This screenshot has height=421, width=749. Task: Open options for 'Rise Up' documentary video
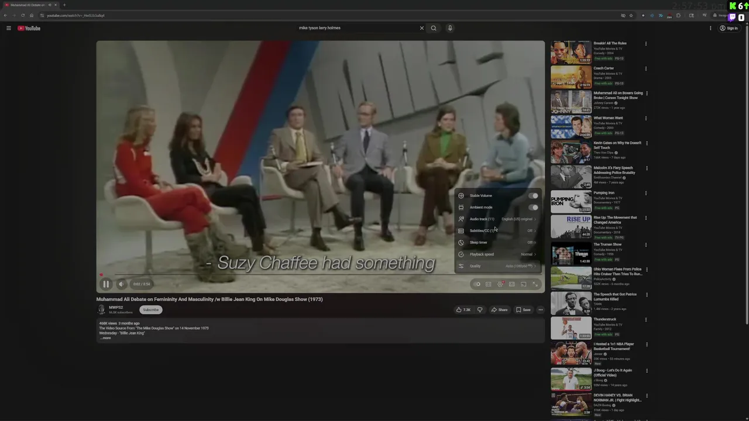click(x=646, y=218)
